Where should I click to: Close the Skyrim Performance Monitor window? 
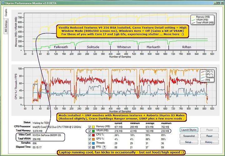[222, 3]
